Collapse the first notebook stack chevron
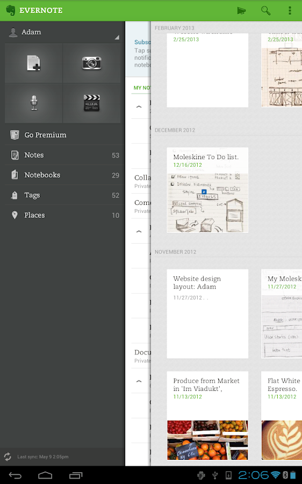 coord(139,106)
